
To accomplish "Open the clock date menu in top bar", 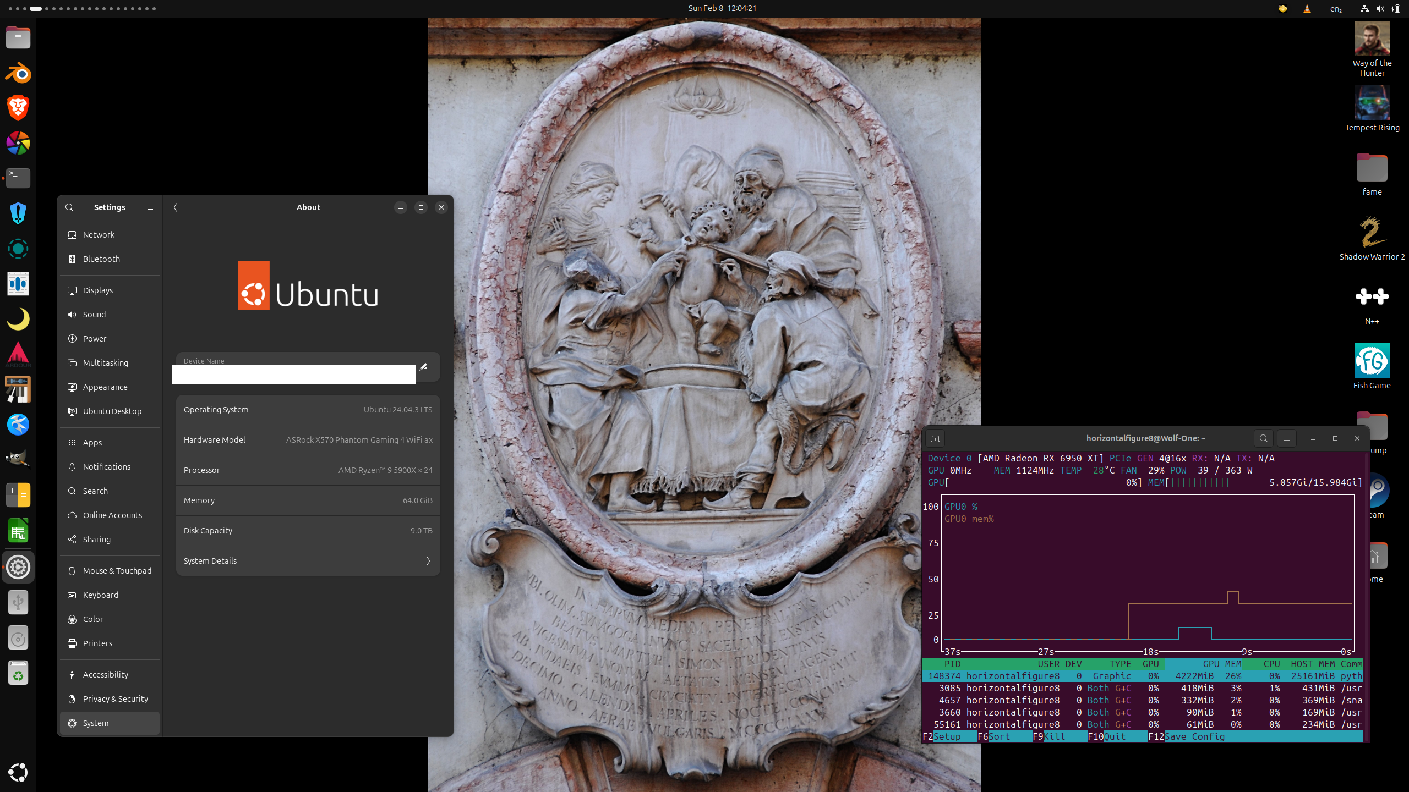I will coord(722,8).
